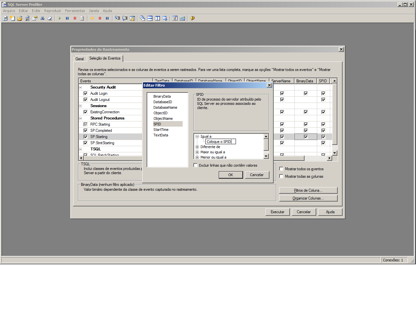Viewport: 416px width, 319px height.
Task: Select StartTime in the filter column list
Action: pos(161,130)
